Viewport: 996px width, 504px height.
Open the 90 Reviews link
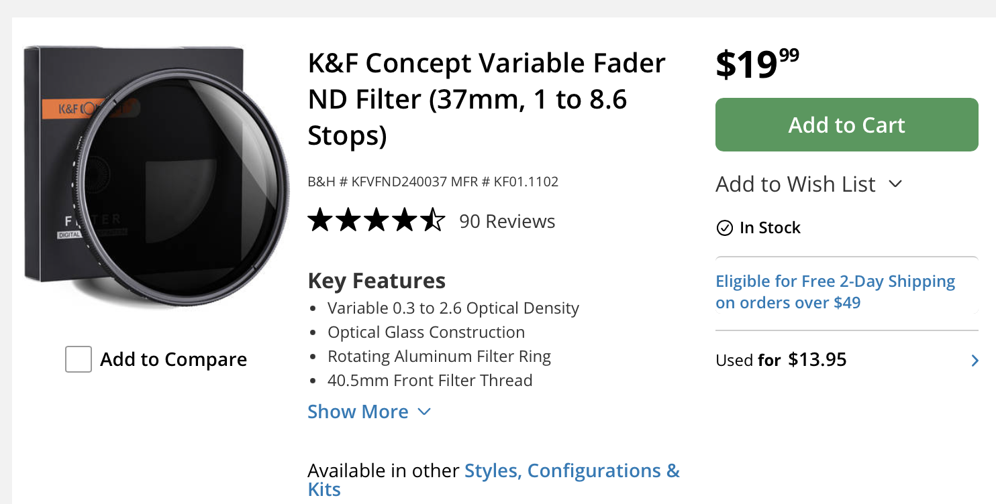[507, 221]
